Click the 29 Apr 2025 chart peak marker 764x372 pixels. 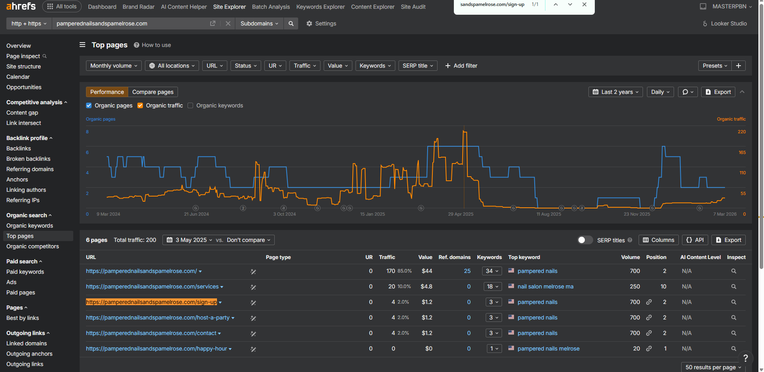(464, 131)
